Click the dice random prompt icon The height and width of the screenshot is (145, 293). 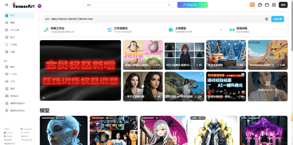(x=267, y=19)
